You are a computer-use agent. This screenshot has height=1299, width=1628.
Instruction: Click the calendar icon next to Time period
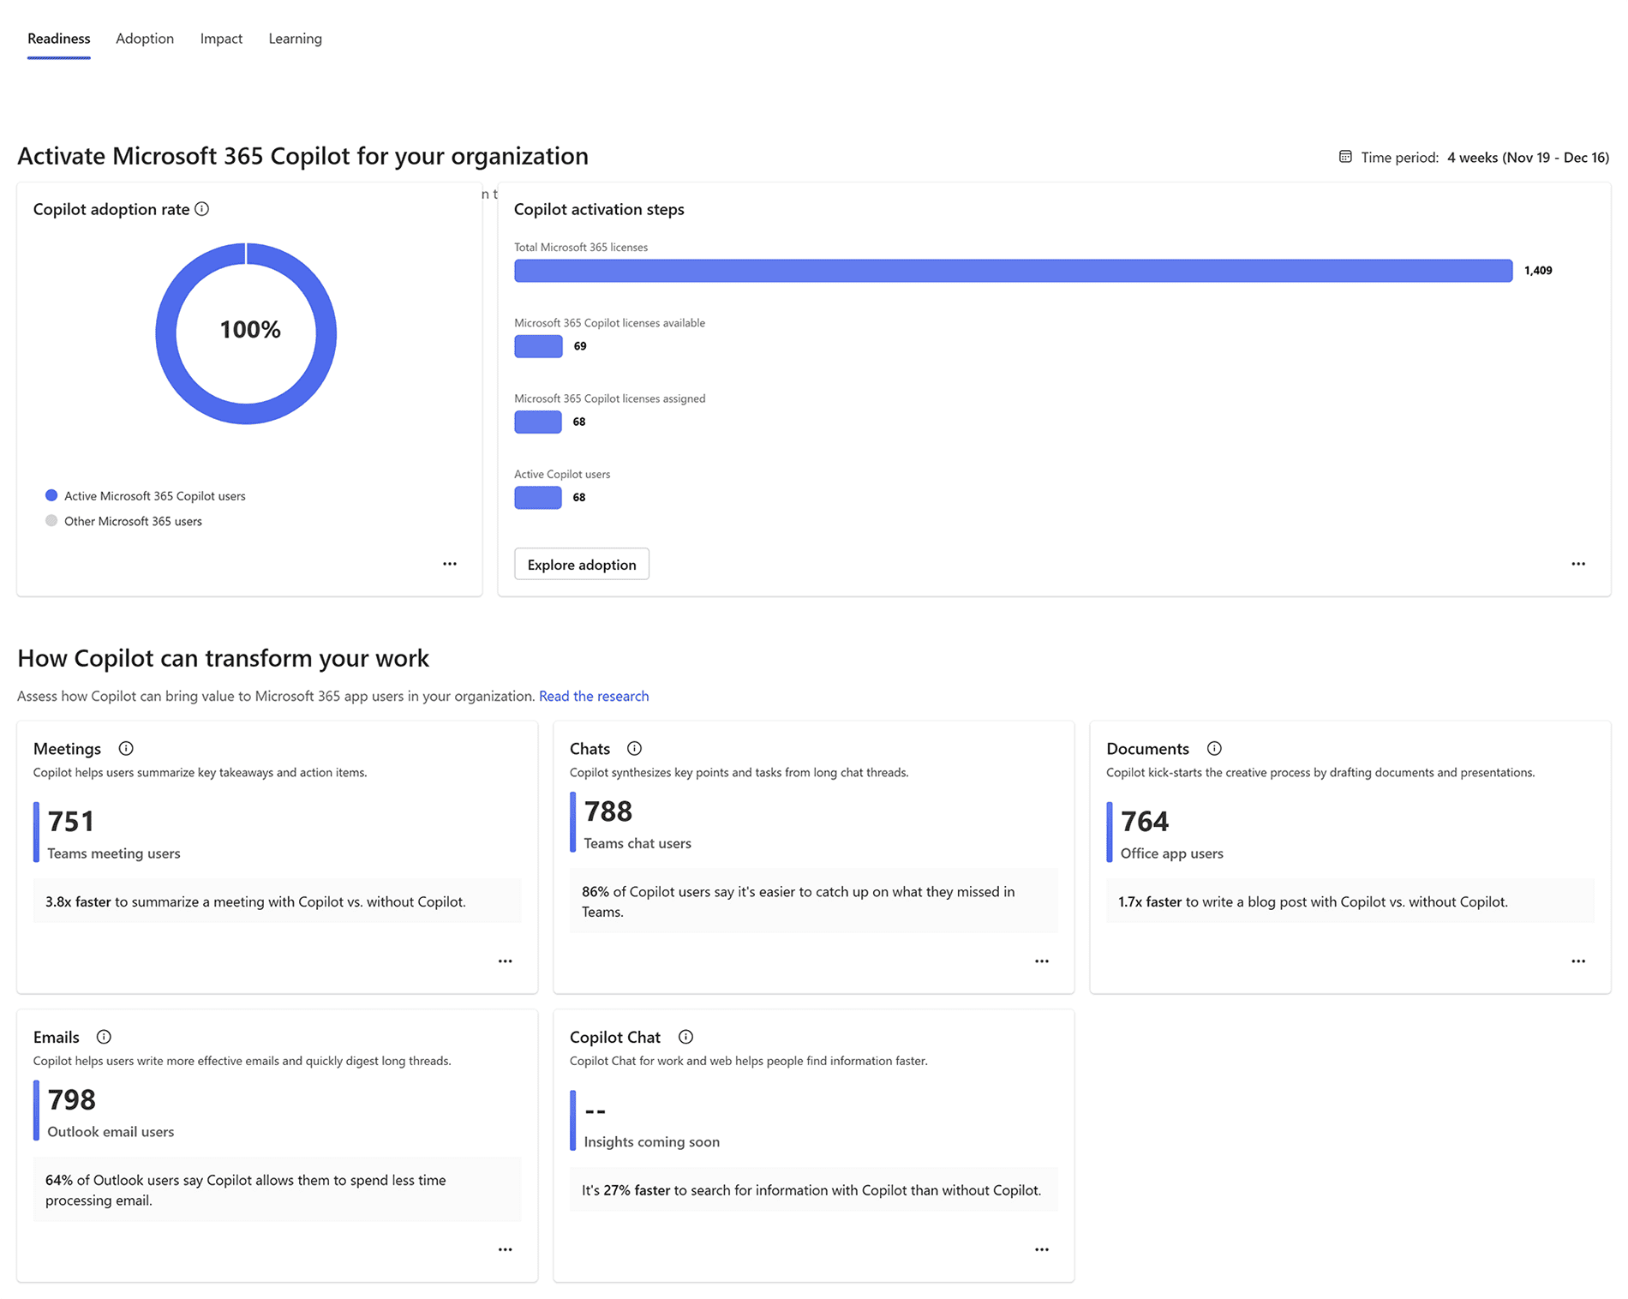[x=1345, y=157]
